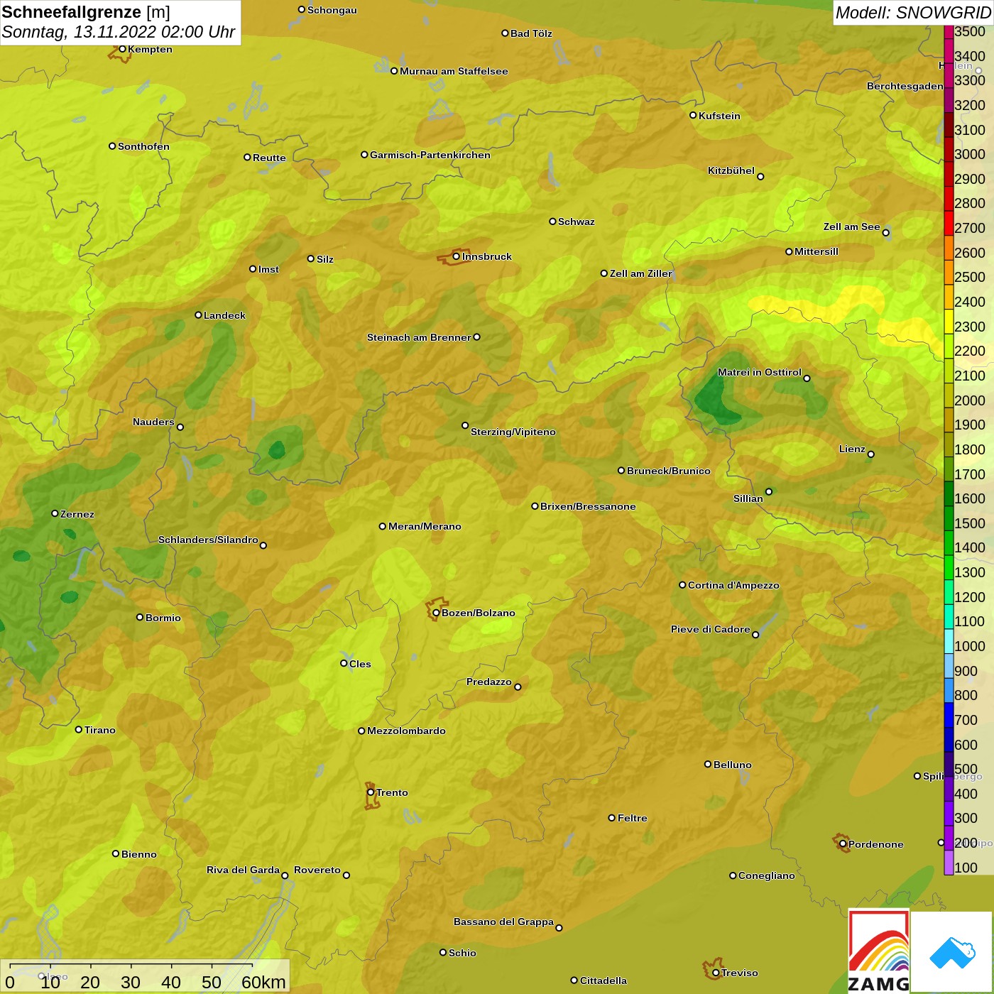This screenshot has height=994, width=994.
Task: Click the 'Schlanders/Silandro' map label
Action: tap(208, 540)
